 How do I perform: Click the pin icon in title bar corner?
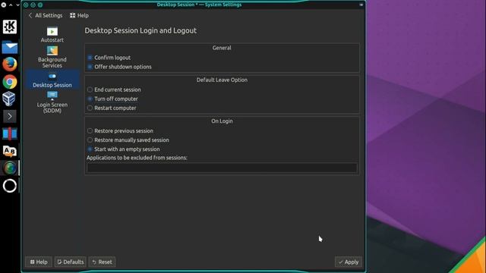(x=361, y=5)
